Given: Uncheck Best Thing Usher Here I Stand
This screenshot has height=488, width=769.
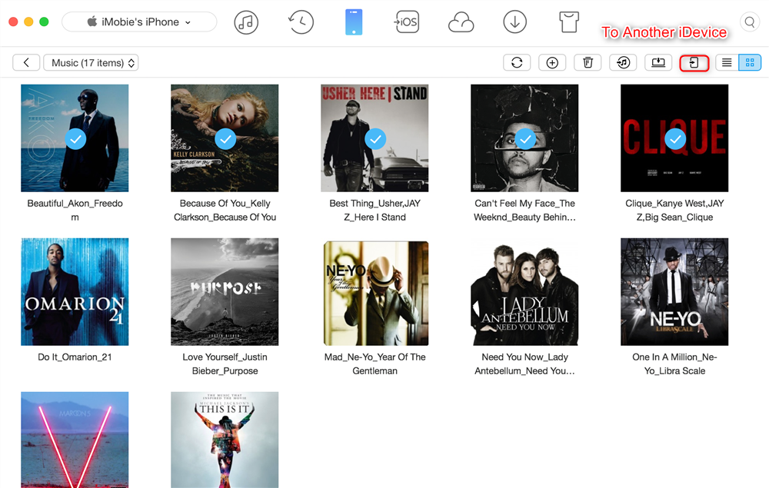Looking at the screenshot, I should [x=376, y=139].
